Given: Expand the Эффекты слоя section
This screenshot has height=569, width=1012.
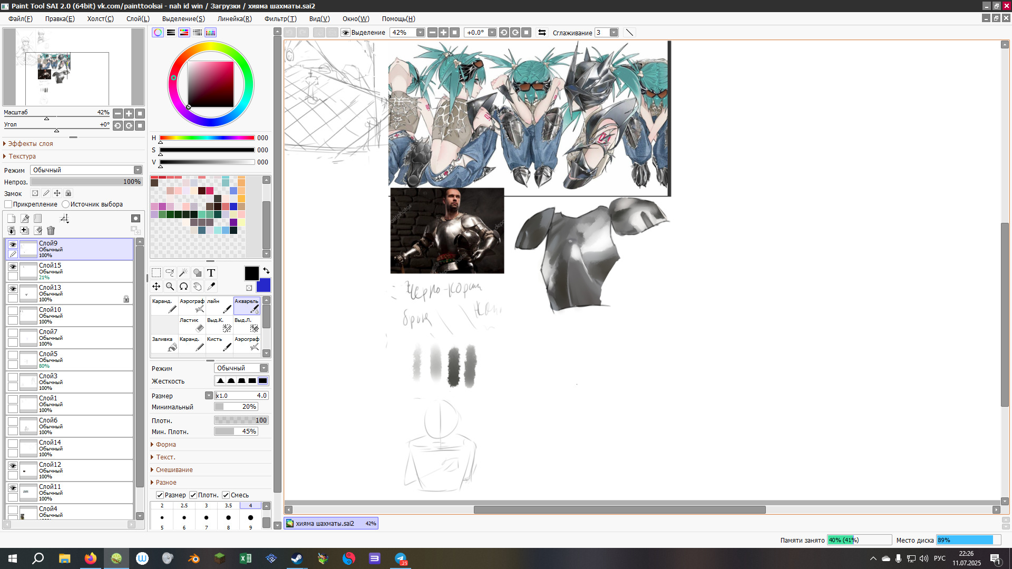Looking at the screenshot, I should point(30,144).
